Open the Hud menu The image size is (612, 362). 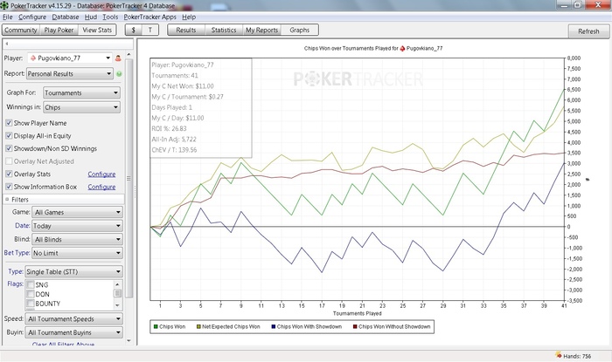click(91, 17)
